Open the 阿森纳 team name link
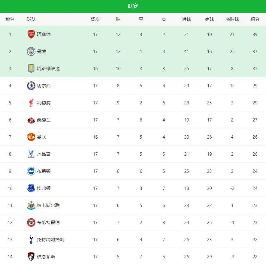266x264 pixels. click(44, 34)
